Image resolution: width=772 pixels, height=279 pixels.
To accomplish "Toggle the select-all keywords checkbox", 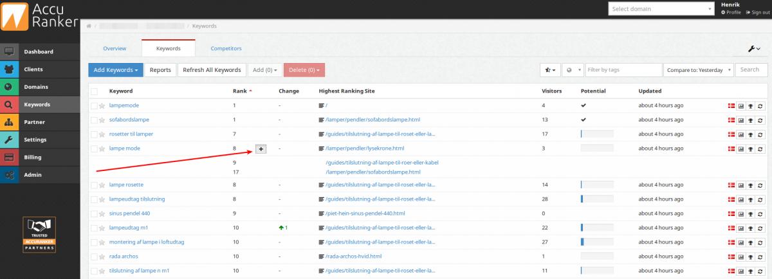I will click(x=94, y=91).
